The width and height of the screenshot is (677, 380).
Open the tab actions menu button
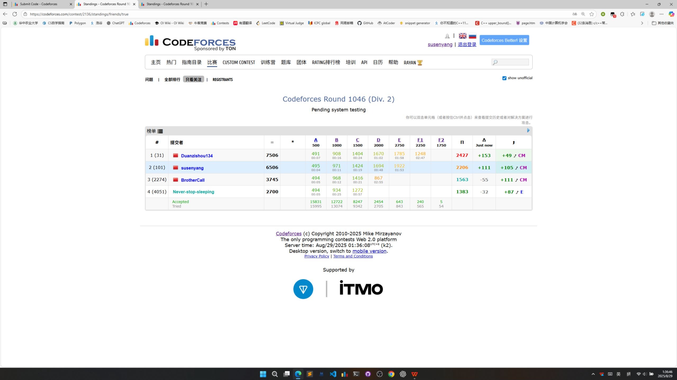(x=5, y=4)
